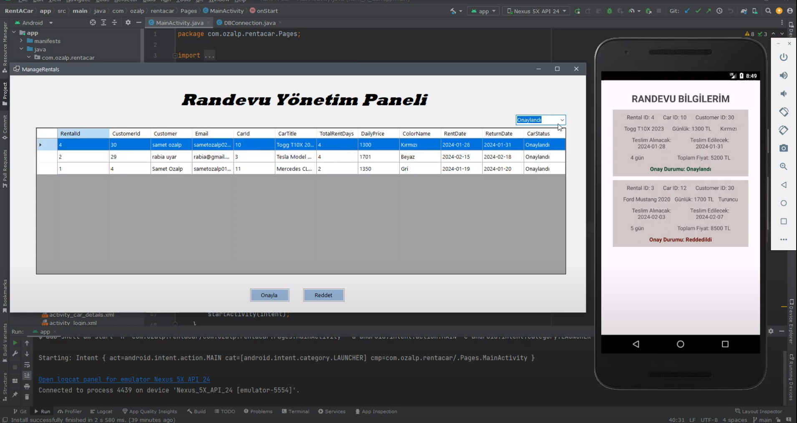Open the Logcat tool window tab
Viewport: 797px width, 423px height.
point(101,411)
